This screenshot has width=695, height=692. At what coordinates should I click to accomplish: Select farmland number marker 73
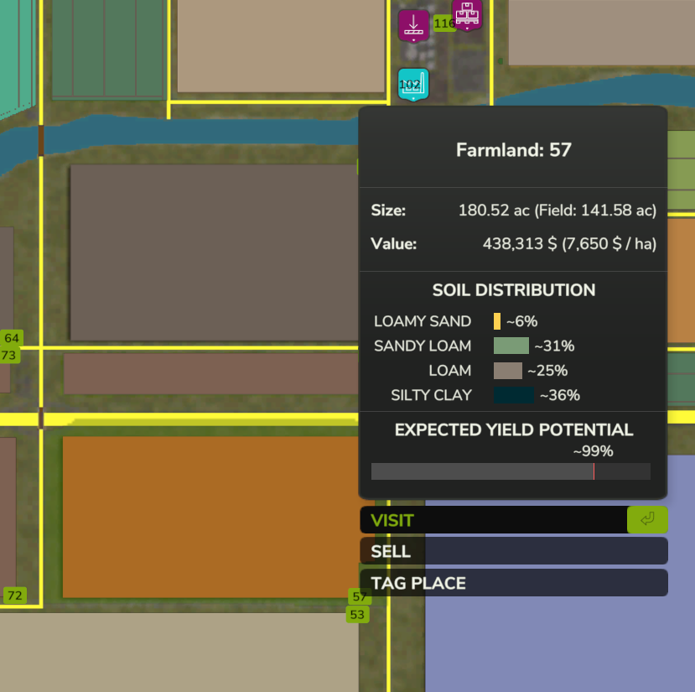pyautogui.click(x=9, y=356)
